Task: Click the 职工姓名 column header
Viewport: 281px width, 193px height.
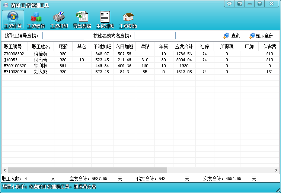Action: pos(41,46)
